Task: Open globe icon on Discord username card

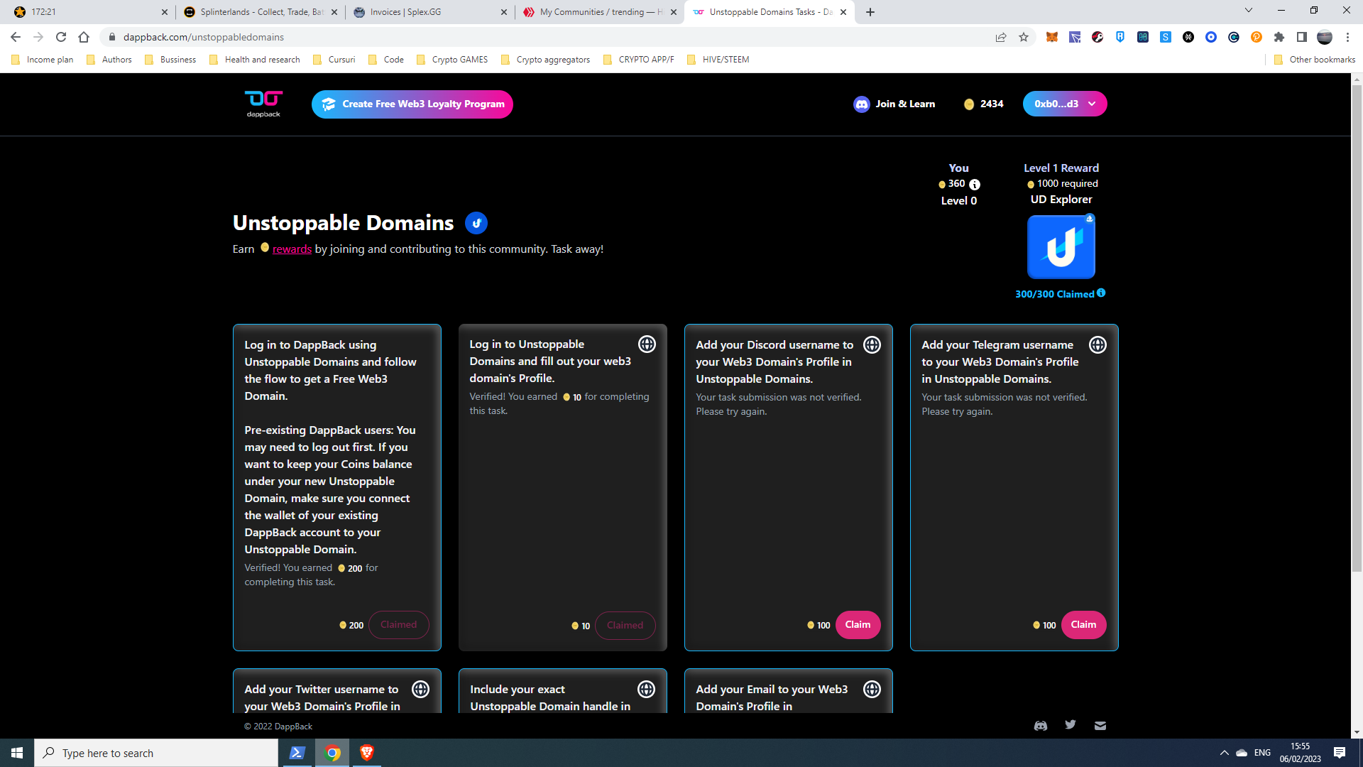Action: click(x=872, y=345)
